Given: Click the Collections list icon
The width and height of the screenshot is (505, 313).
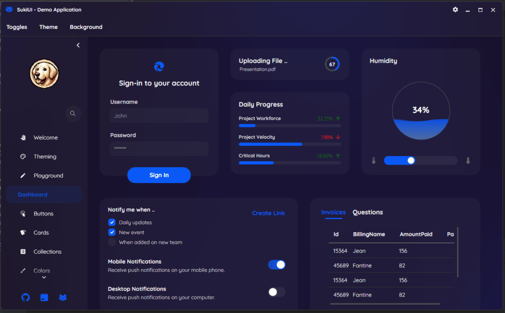Looking at the screenshot, I should pyautogui.click(x=23, y=251).
